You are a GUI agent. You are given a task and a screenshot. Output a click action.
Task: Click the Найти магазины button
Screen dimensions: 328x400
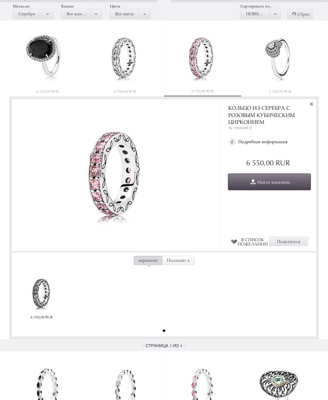tap(269, 182)
